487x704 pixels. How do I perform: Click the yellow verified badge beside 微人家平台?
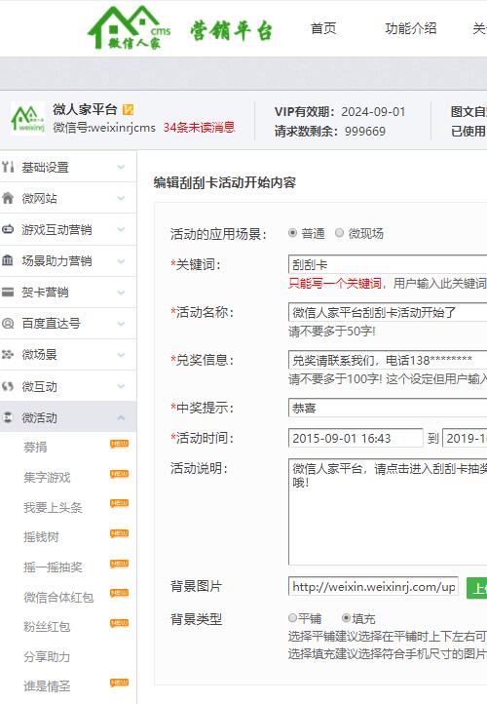click(128, 109)
